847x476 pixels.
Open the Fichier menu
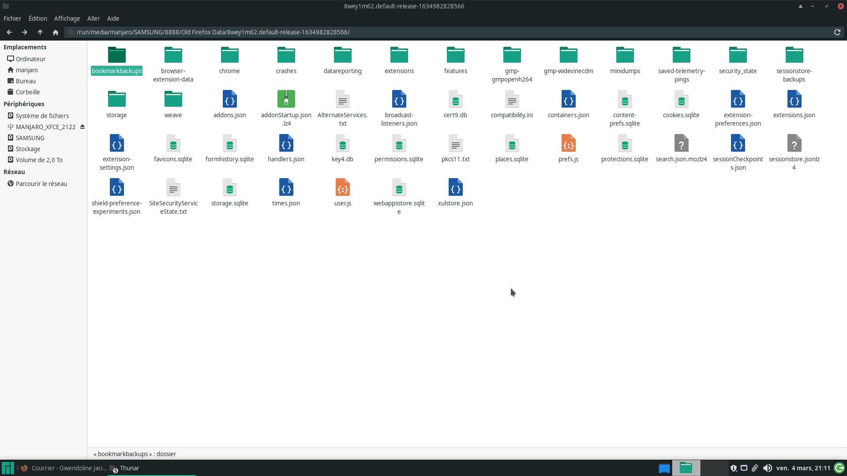coord(12,19)
